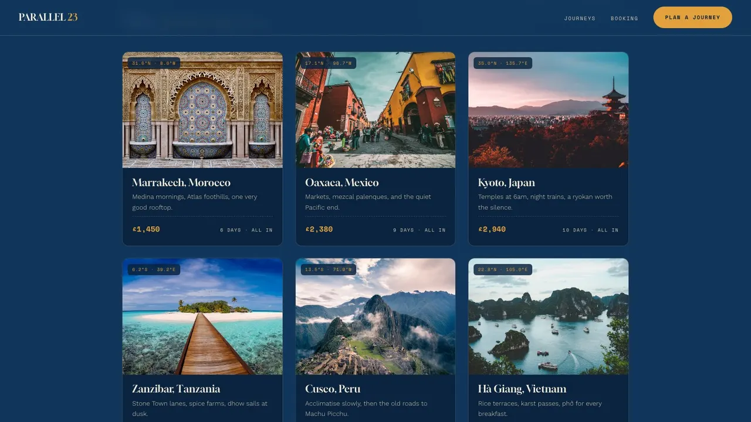Select the "9 DAYS · ALL IN" label

click(420, 230)
